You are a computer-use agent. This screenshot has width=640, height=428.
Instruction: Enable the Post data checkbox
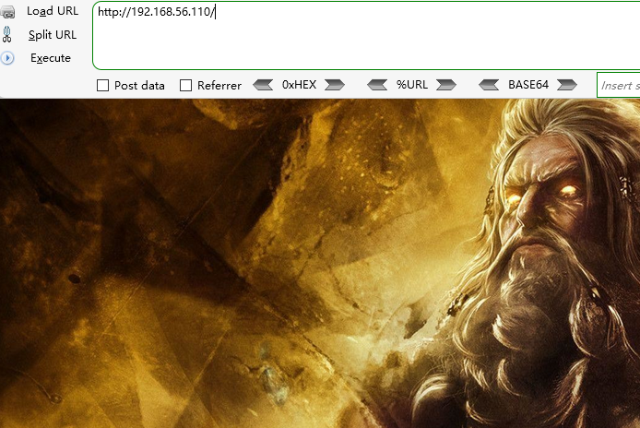[103, 86]
